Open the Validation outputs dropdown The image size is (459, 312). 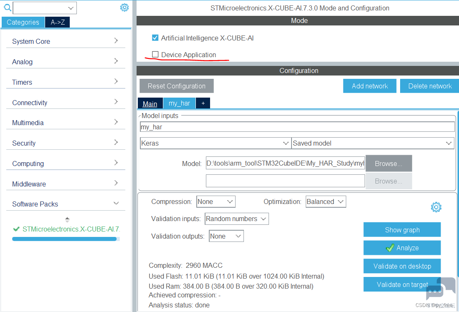click(226, 236)
